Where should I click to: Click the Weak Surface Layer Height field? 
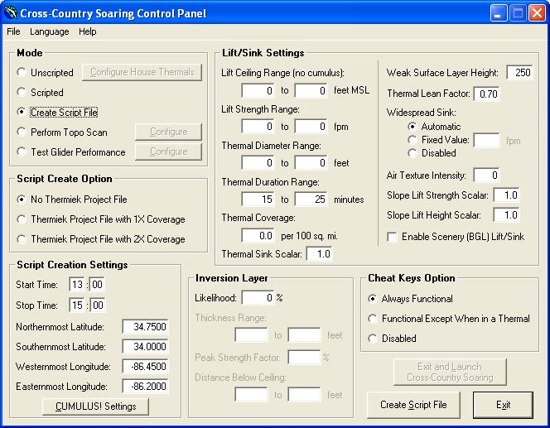[520, 73]
